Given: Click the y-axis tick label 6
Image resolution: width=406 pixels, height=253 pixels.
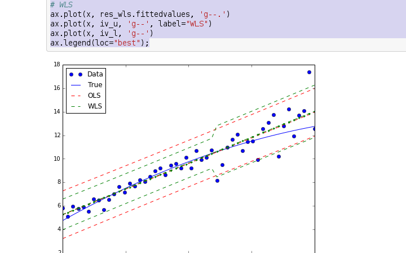Looking at the screenshot, I should point(58,206).
